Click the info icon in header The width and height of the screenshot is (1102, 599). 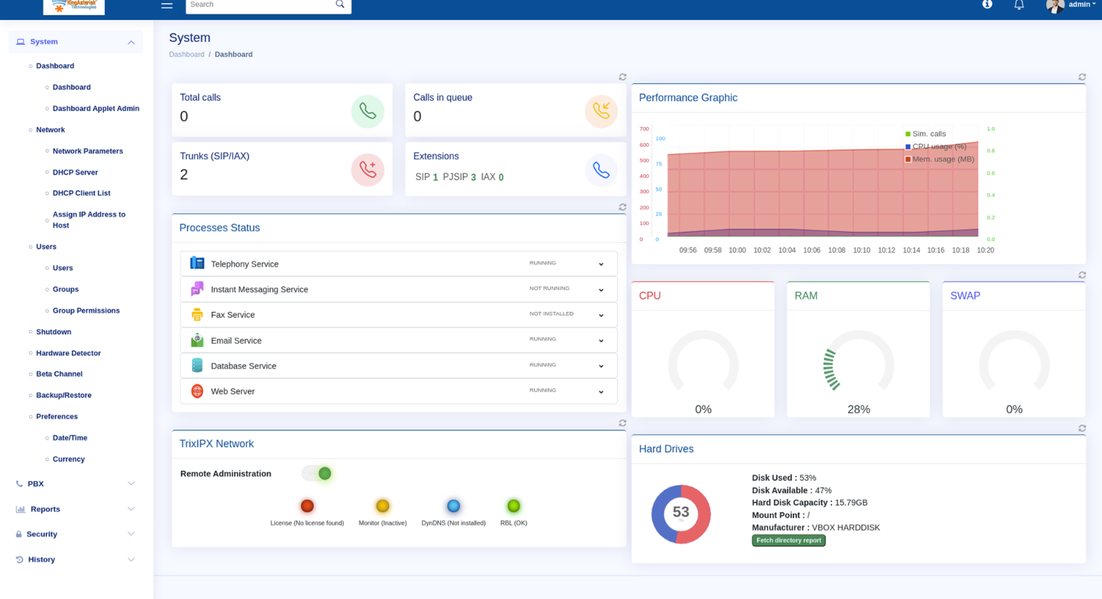(x=987, y=4)
